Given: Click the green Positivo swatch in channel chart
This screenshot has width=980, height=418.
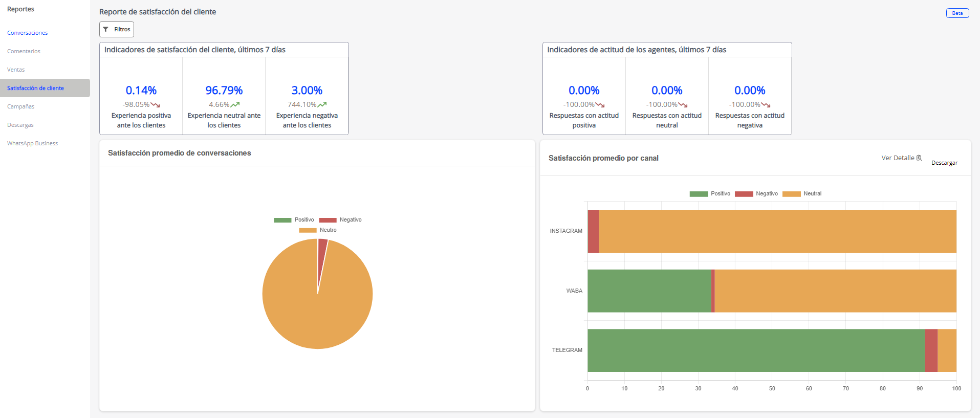Looking at the screenshot, I should pos(699,194).
